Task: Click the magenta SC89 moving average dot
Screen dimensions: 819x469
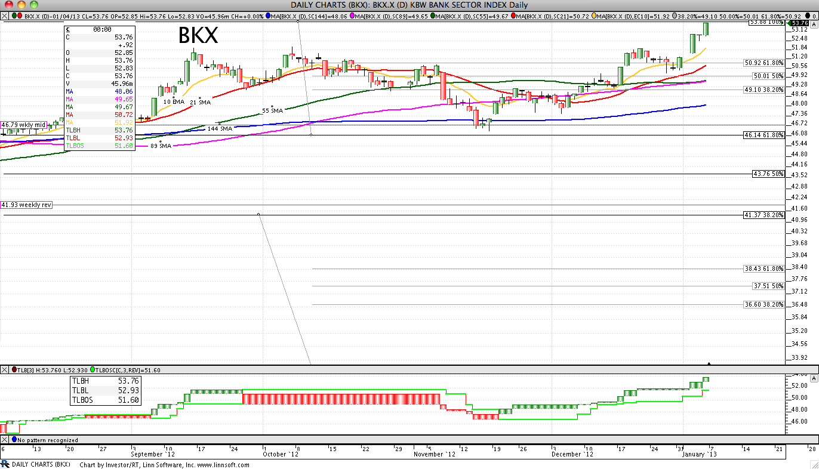Action: 353,16
